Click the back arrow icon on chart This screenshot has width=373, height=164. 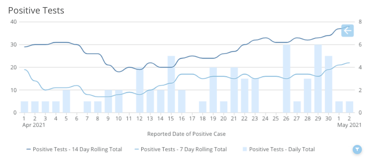(x=348, y=31)
